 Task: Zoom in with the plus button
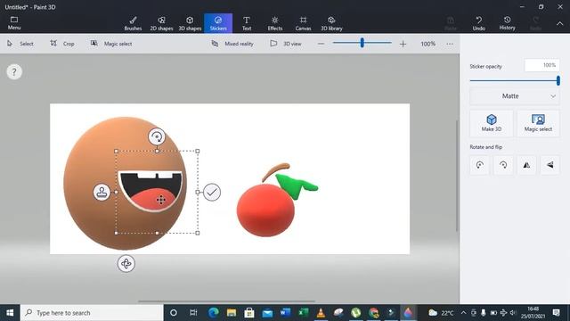pyautogui.click(x=403, y=44)
